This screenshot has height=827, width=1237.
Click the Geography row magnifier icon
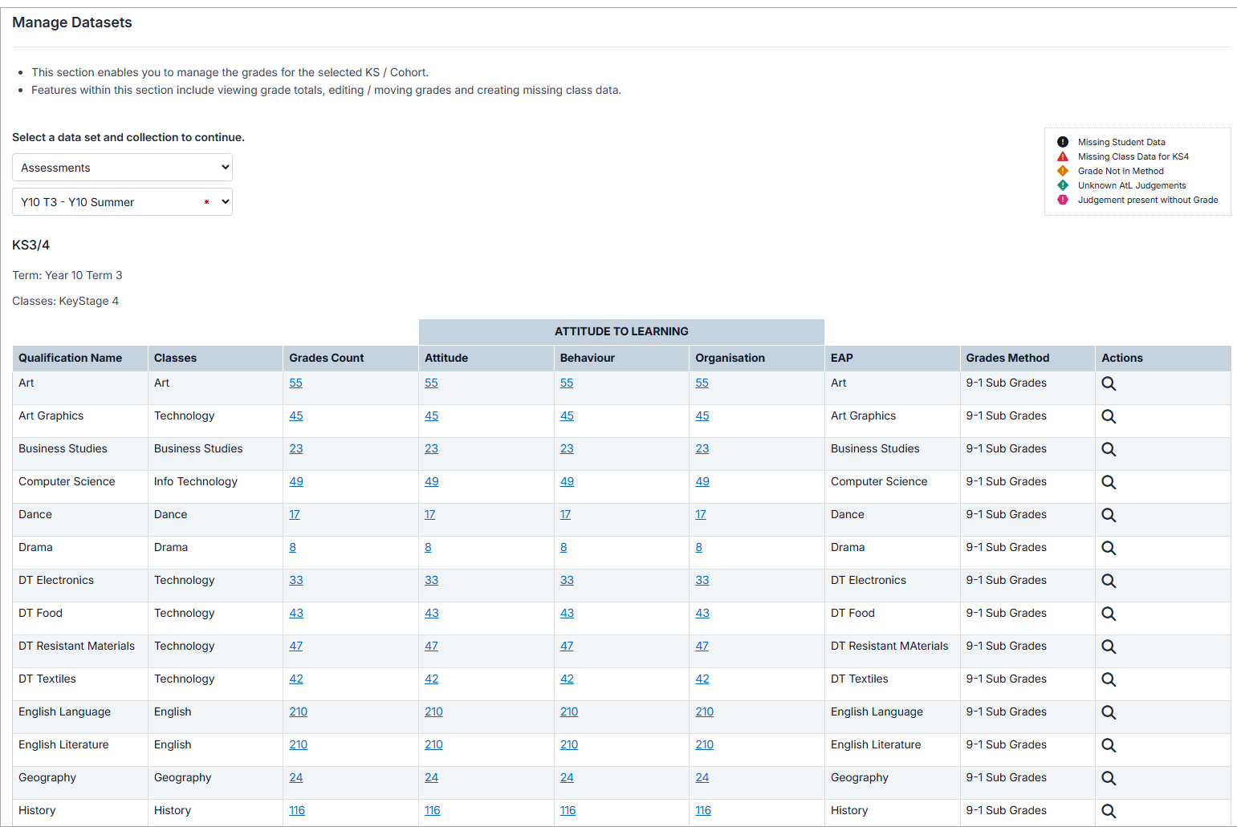[1109, 778]
